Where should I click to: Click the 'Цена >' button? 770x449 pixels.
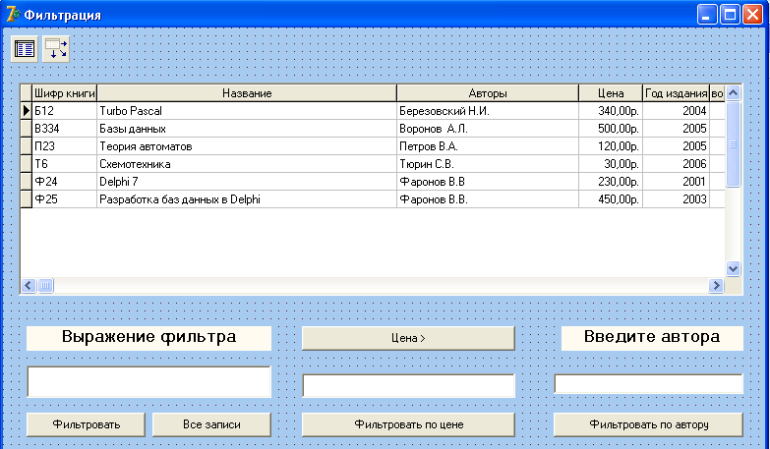pos(408,338)
